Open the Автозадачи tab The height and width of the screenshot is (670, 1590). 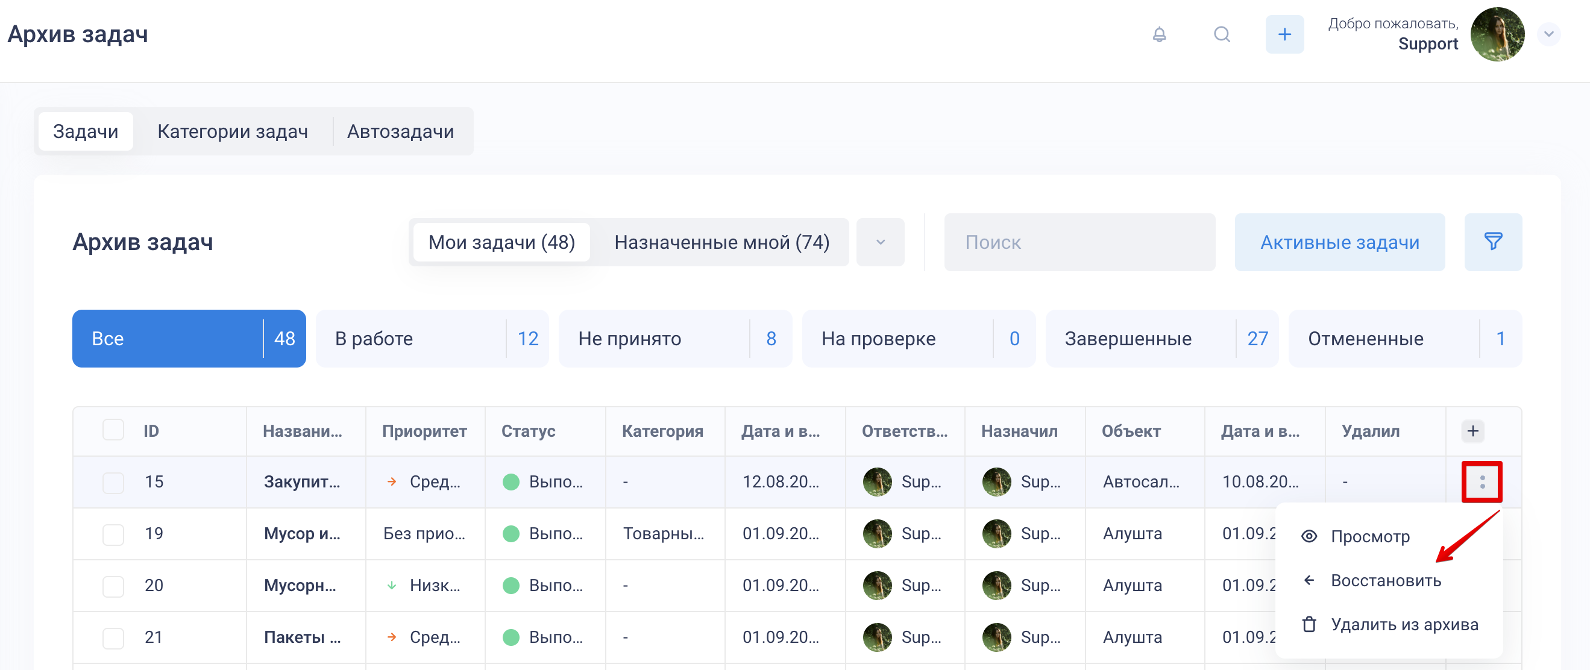pyautogui.click(x=400, y=131)
